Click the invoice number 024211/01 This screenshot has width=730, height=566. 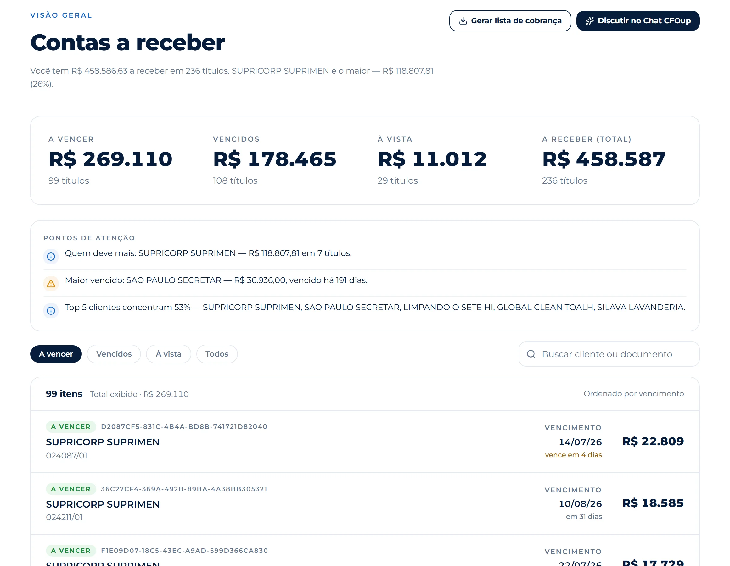pyautogui.click(x=64, y=518)
